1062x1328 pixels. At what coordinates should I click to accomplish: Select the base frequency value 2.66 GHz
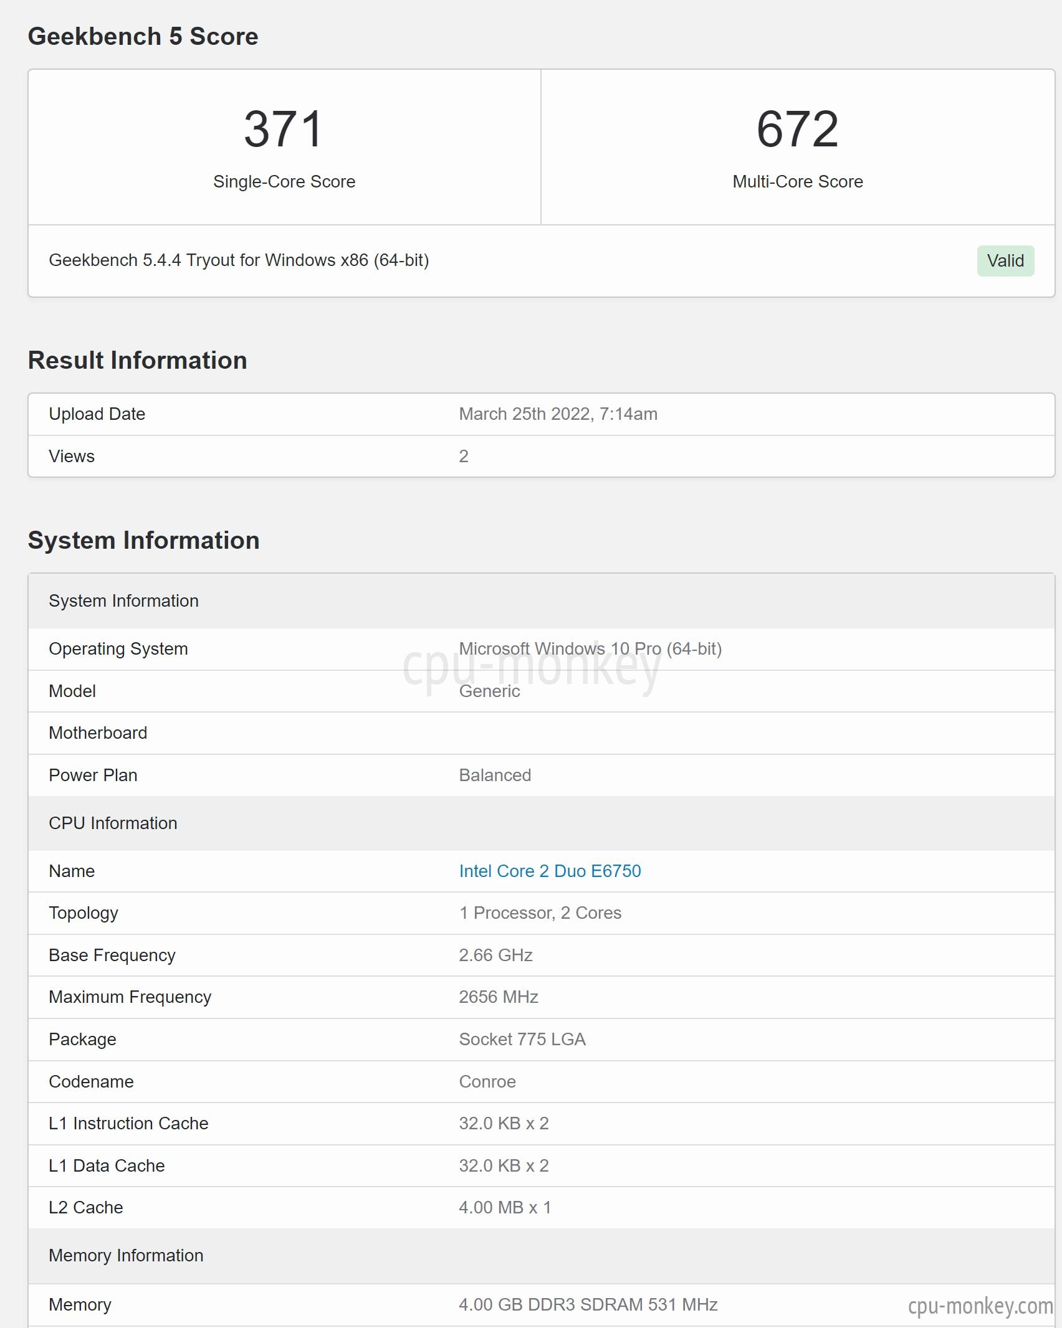(x=495, y=955)
